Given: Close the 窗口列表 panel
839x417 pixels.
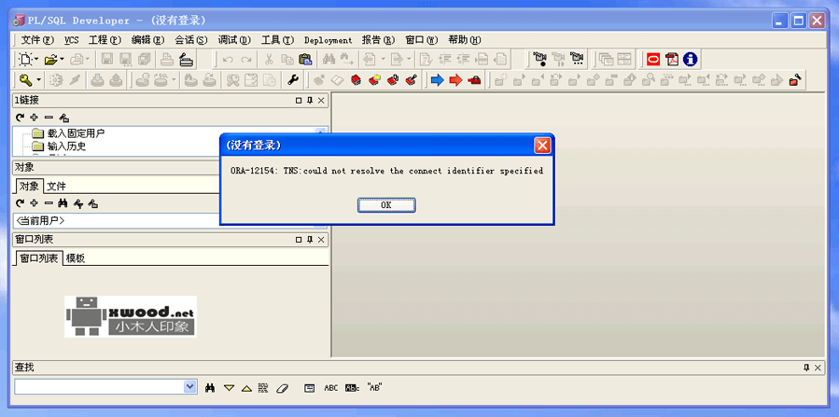Looking at the screenshot, I should [x=321, y=240].
